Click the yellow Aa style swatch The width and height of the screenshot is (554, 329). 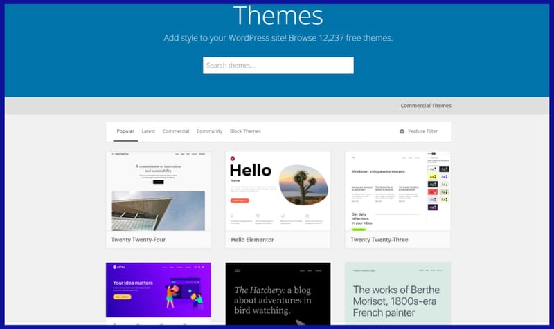click(x=433, y=178)
